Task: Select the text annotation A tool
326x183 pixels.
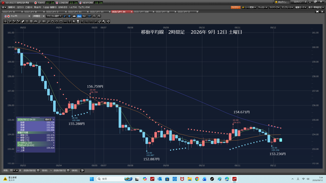Action: tap(74, 21)
